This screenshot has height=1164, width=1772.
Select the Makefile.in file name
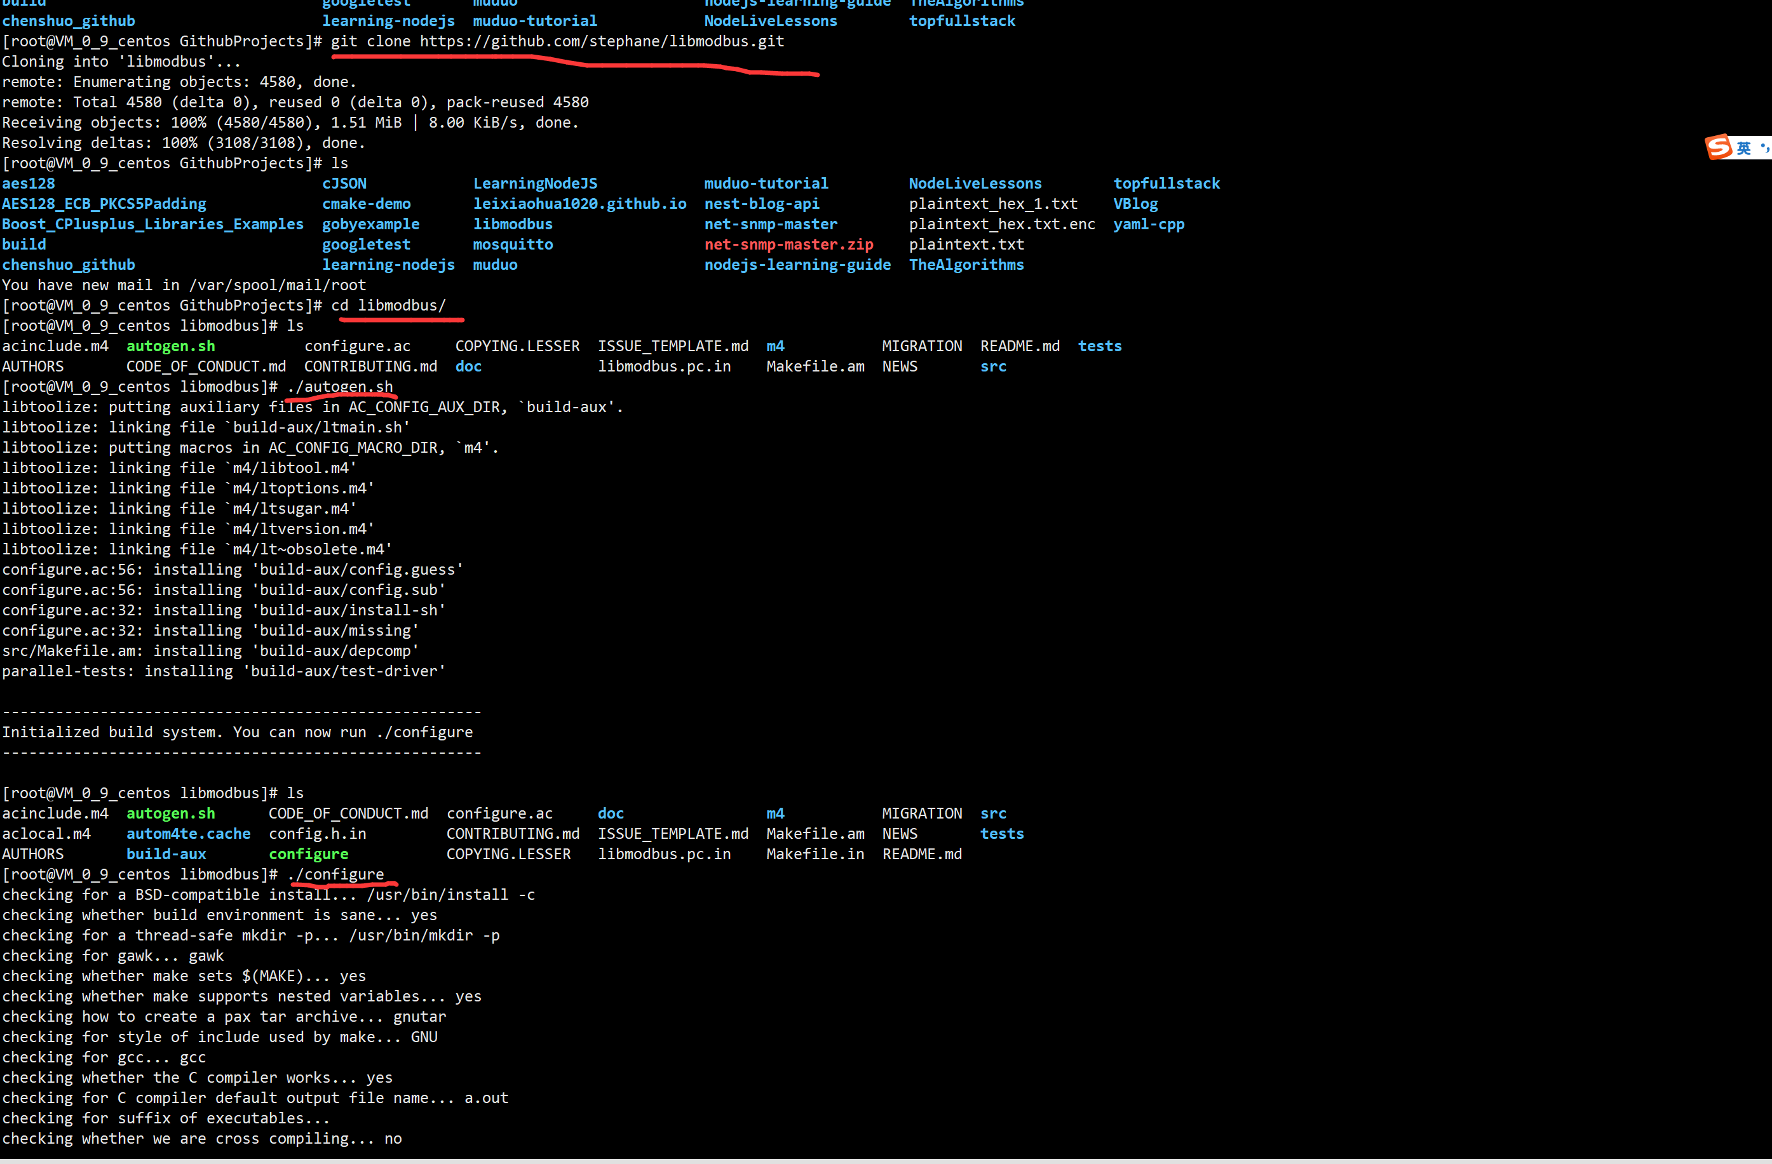tap(815, 854)
